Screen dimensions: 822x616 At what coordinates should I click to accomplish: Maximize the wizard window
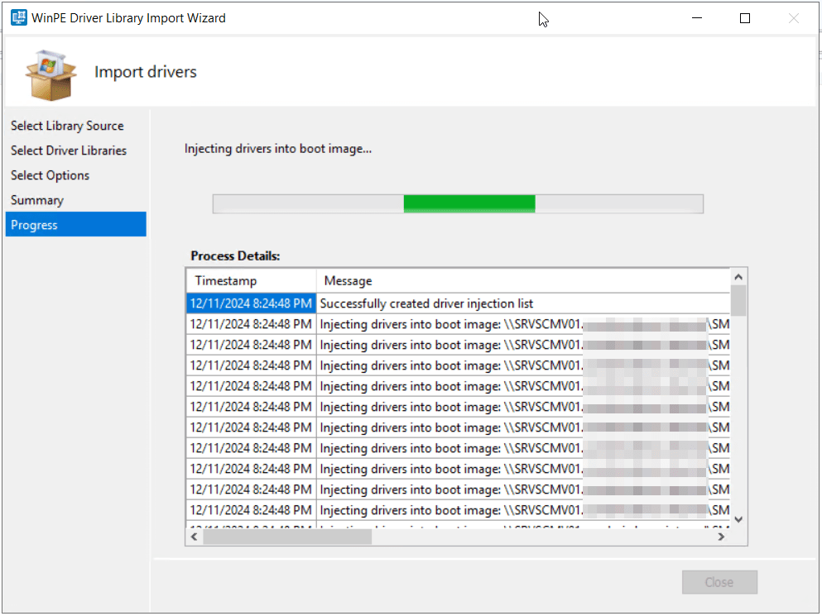click(x=744, y=18)
